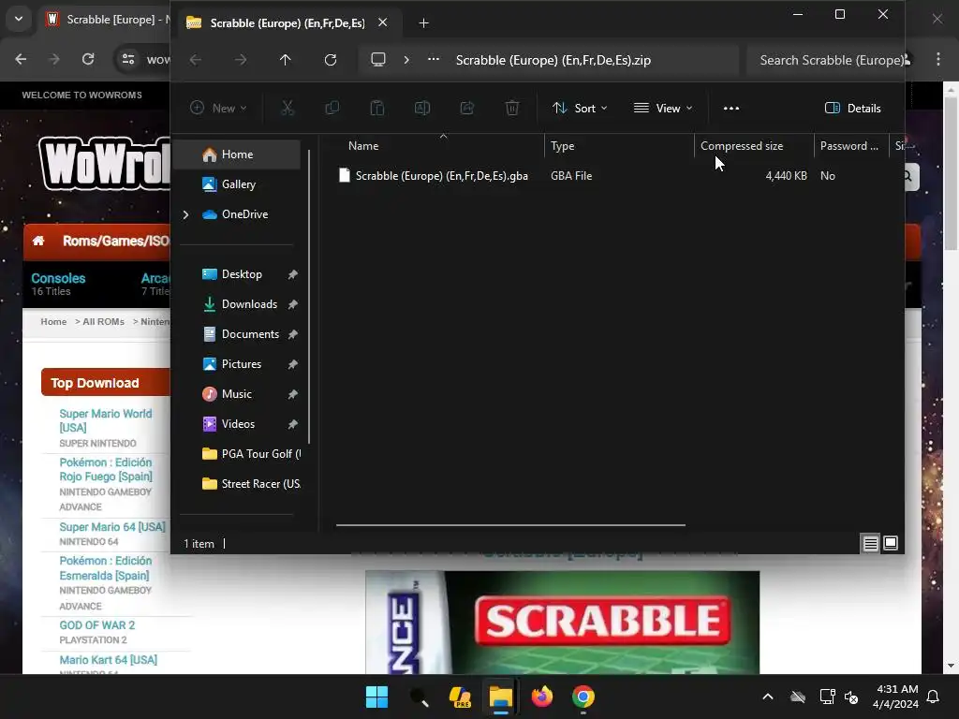Expand the OneDrive tree node

click(x=185, y=214)
